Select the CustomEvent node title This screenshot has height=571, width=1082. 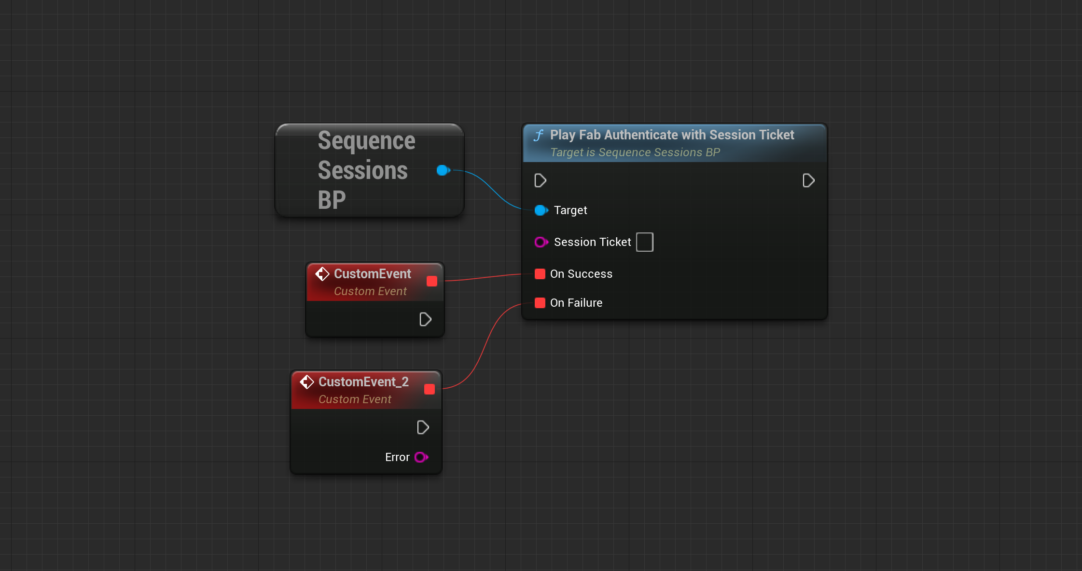(372, 274)
